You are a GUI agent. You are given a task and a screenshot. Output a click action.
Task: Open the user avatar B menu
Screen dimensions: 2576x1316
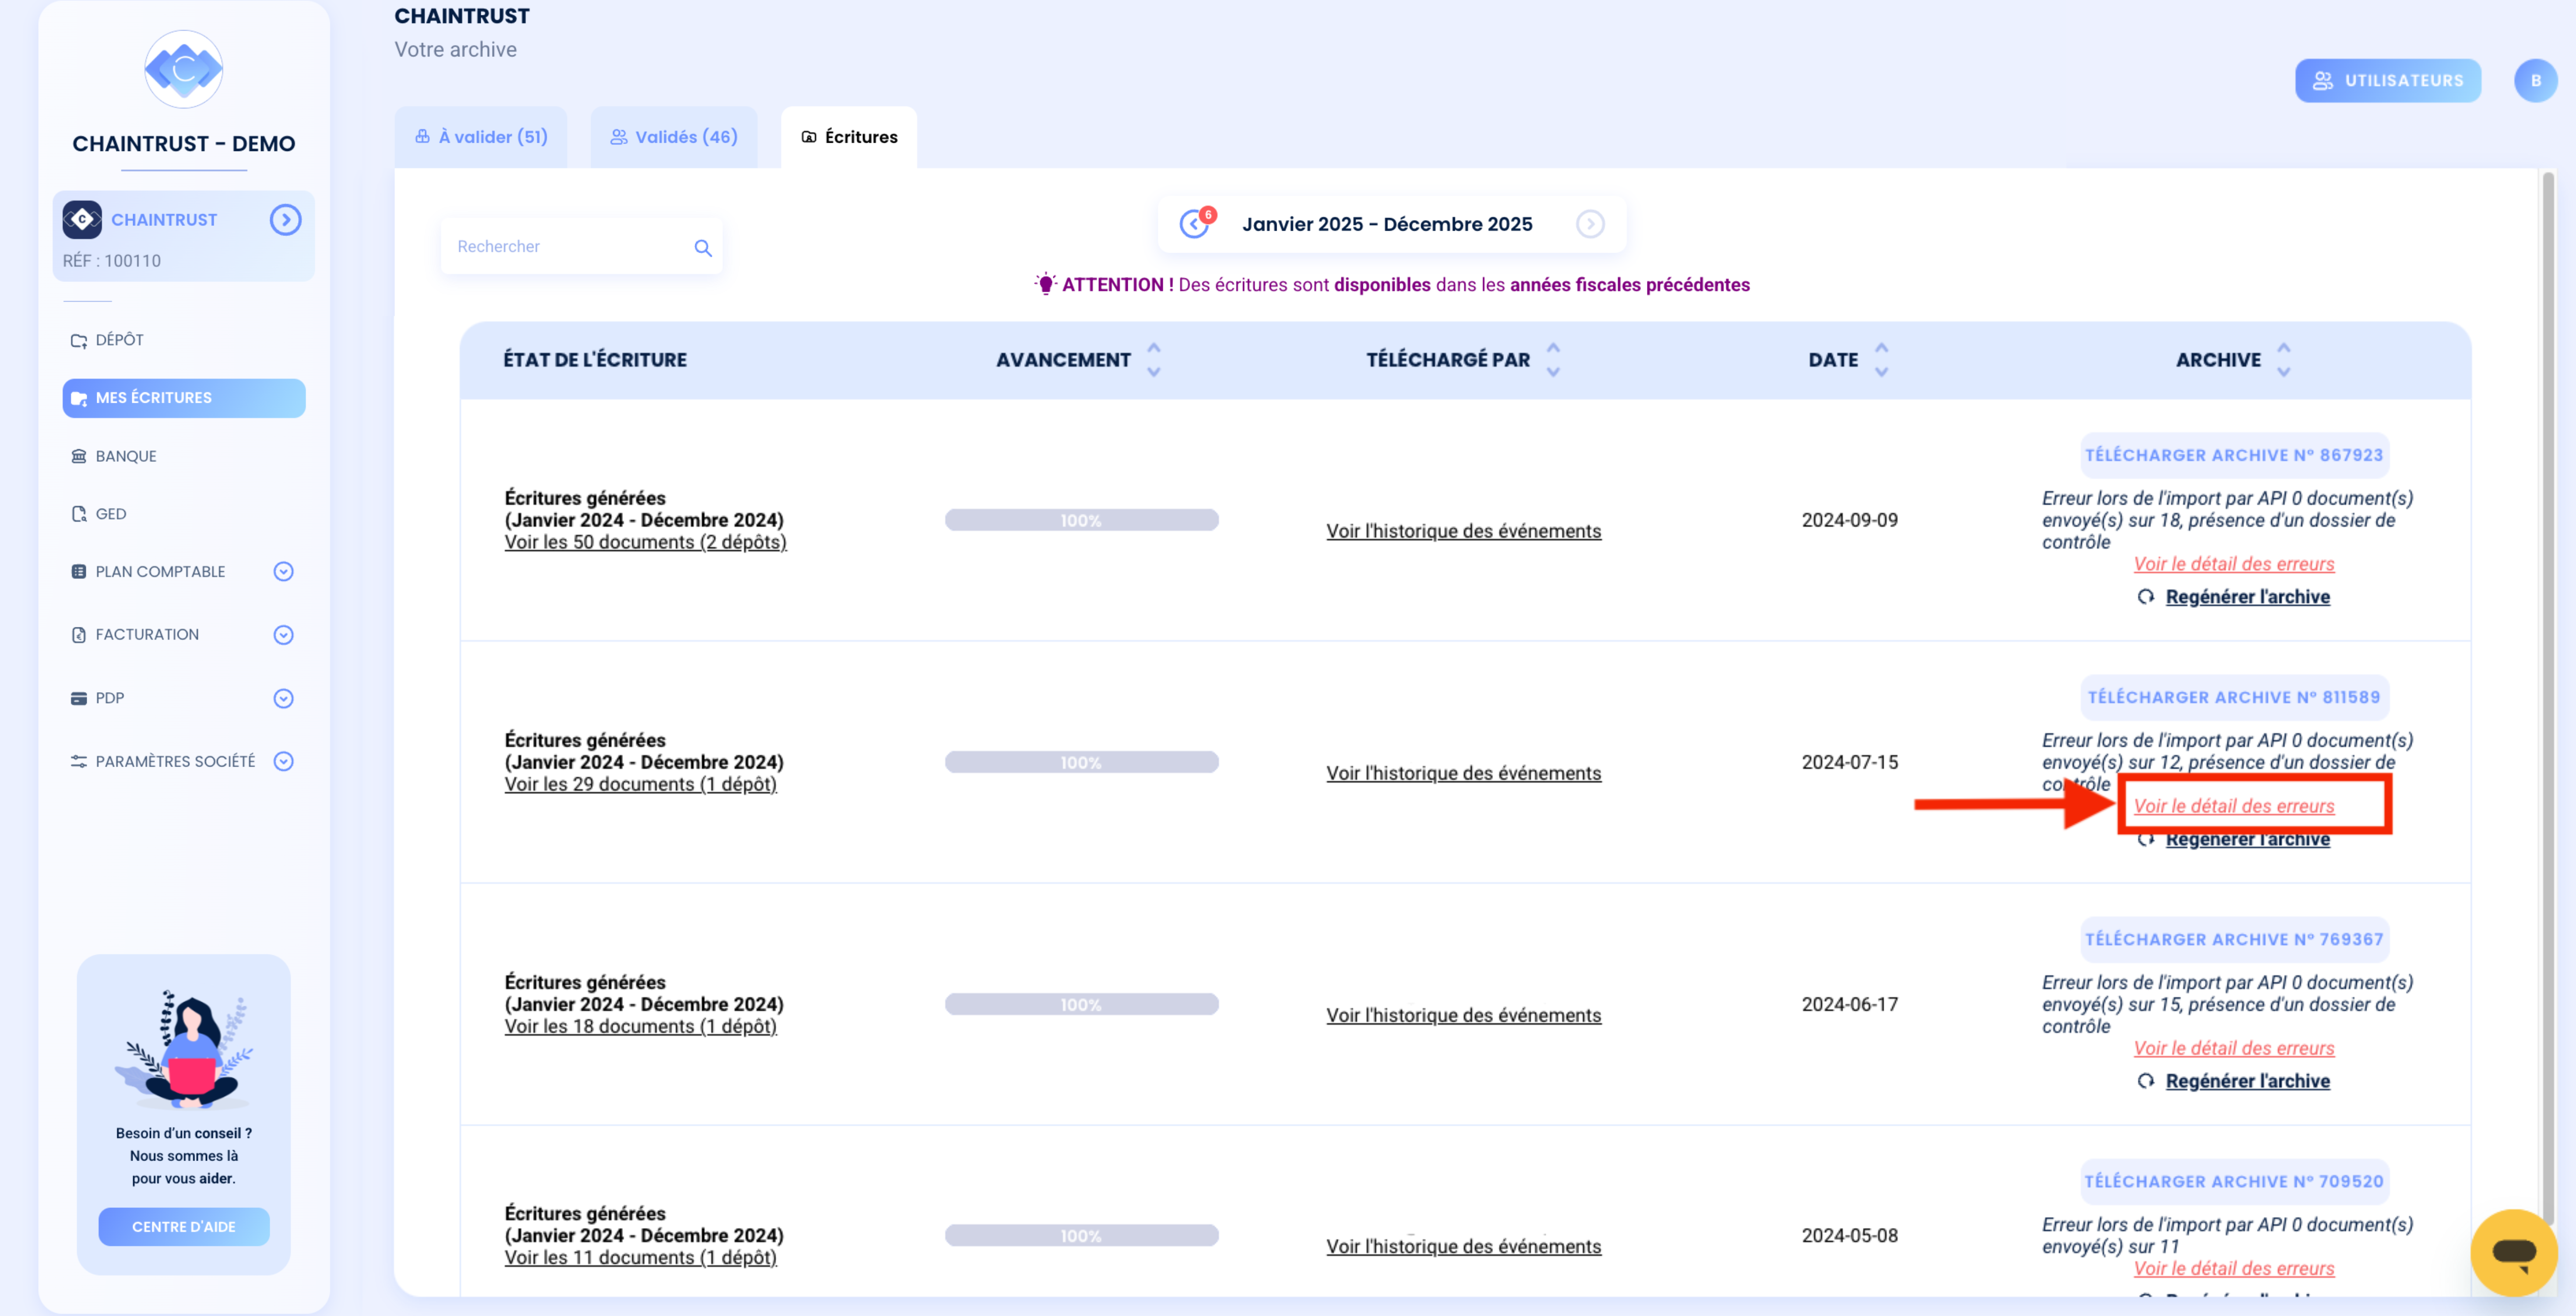pyautogui.click(x=2536, y=80)
